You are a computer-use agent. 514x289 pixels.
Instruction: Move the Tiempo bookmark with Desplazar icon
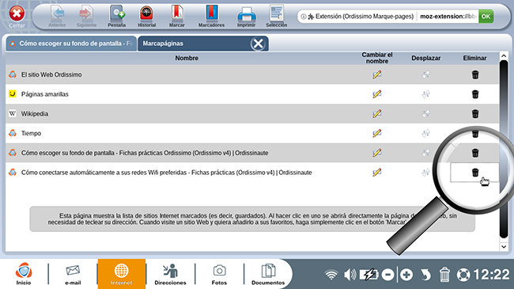pyautogui.click(x=425, y=133)
